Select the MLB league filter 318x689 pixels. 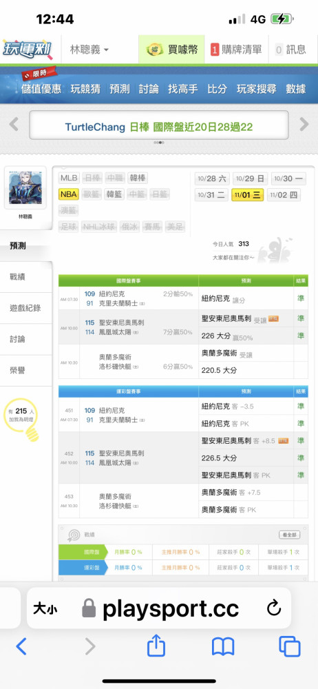pyautogui.click(x=70, y=178)
